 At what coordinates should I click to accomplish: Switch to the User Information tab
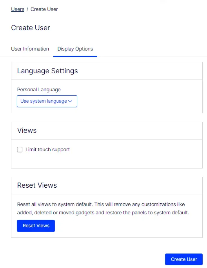click(x=30, y=49)
